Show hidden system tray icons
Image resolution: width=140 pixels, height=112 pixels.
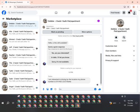(120, 103)
